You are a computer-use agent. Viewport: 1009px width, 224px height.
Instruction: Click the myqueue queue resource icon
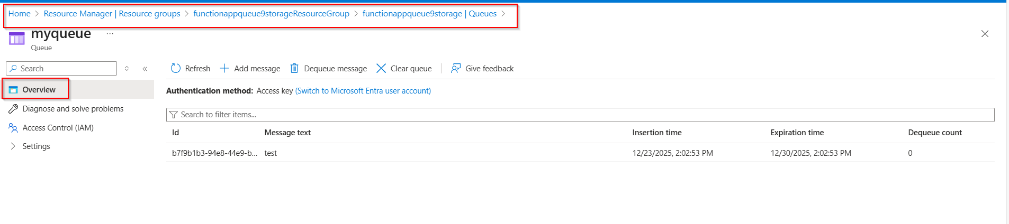tap(17, 39)
